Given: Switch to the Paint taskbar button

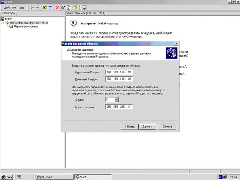Looking at the screenshot, I should pos(54,177).
